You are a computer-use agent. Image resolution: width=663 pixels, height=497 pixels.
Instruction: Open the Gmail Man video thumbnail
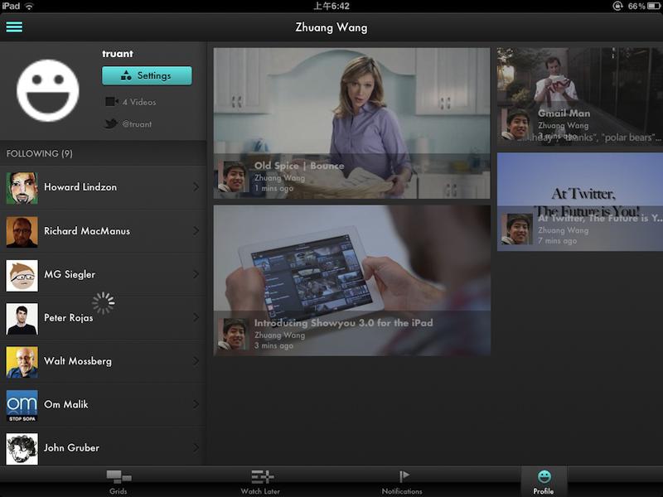click(580, 97)
